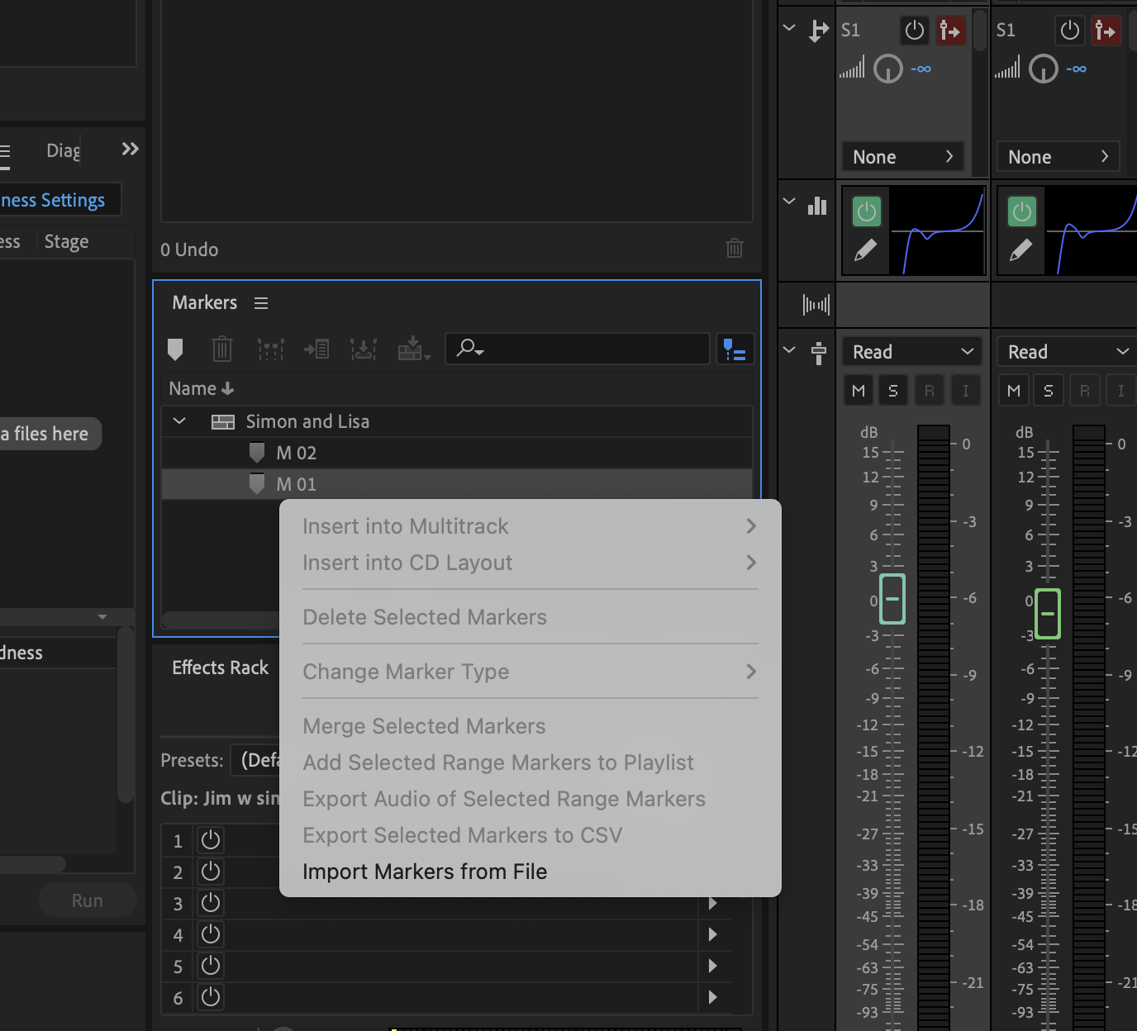
Task: Open the None send slot dropdown
Action: 902,156
